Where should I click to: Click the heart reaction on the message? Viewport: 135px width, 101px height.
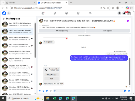[67, 38]
